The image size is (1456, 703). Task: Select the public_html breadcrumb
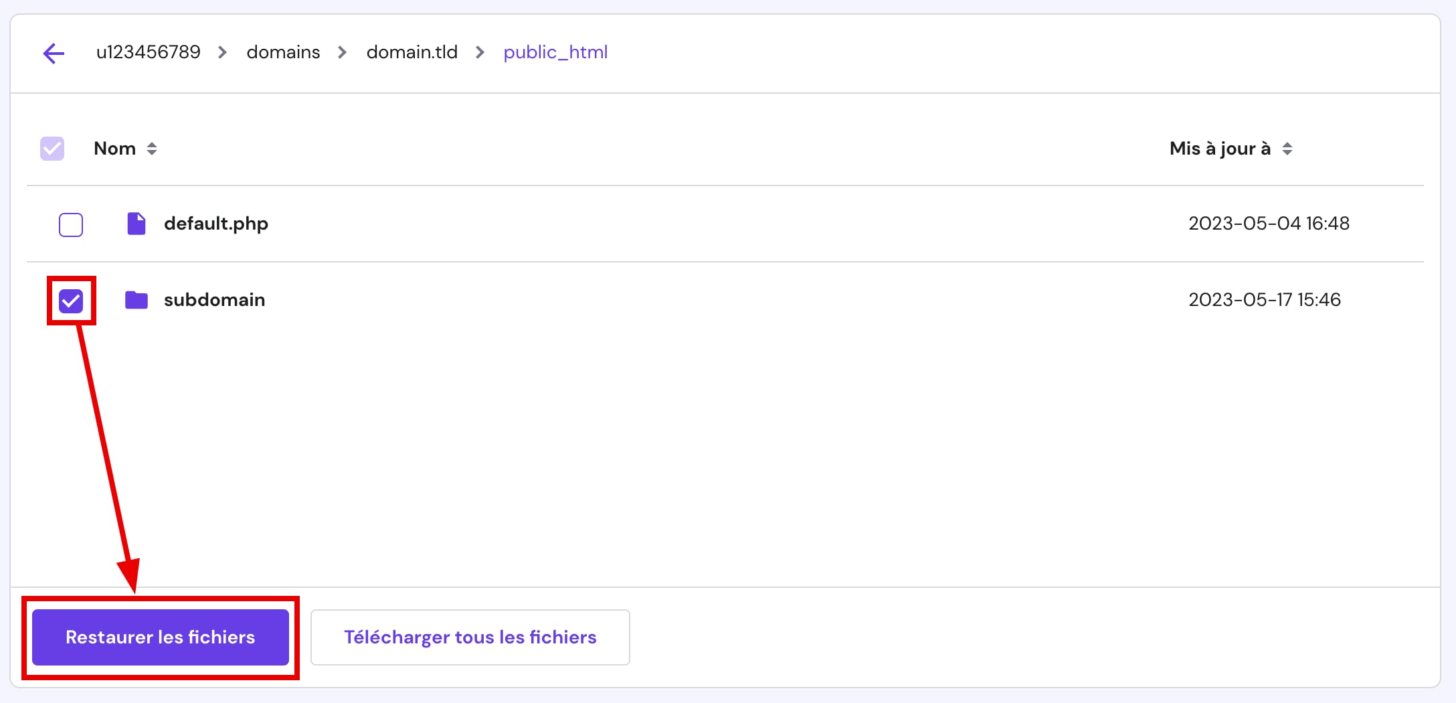tap(555, 52)
